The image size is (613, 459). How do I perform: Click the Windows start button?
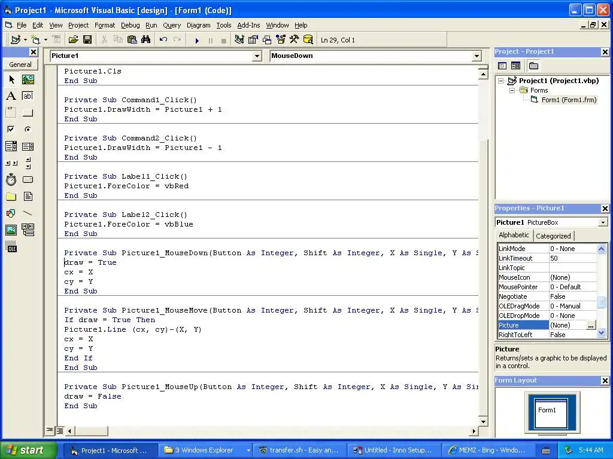28,450
